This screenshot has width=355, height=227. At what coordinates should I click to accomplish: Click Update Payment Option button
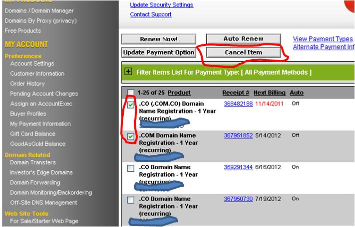tap(159, 52)
